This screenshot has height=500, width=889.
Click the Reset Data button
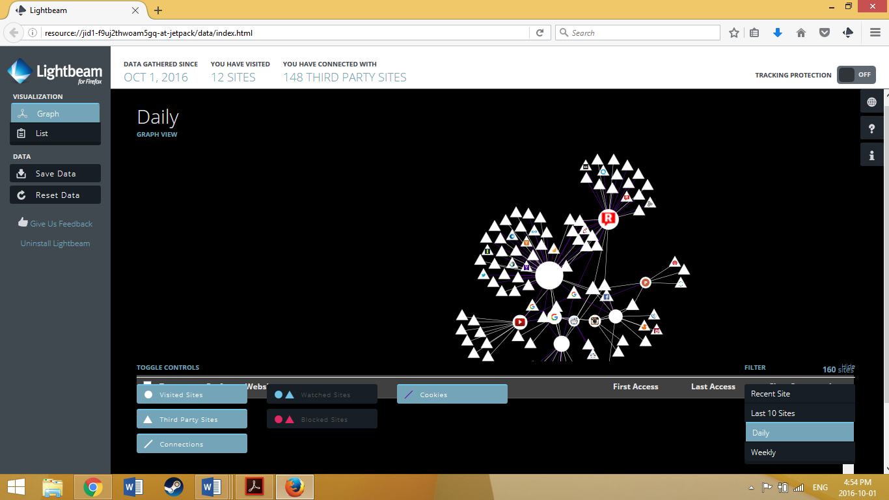pyautogui.click(x=55, y=195)
